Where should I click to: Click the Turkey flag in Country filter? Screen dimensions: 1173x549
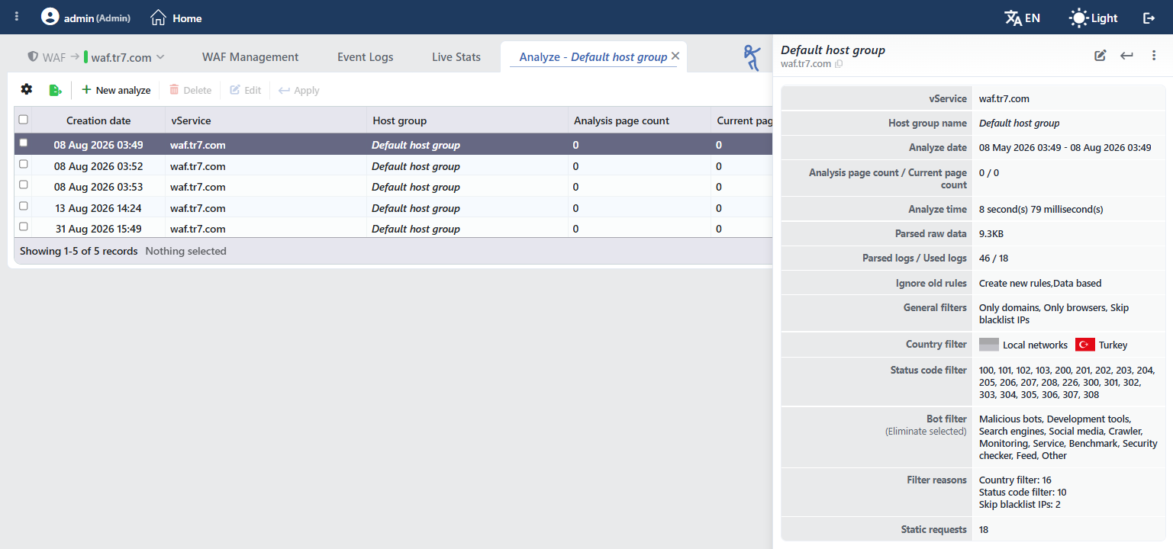point(1085,345)
